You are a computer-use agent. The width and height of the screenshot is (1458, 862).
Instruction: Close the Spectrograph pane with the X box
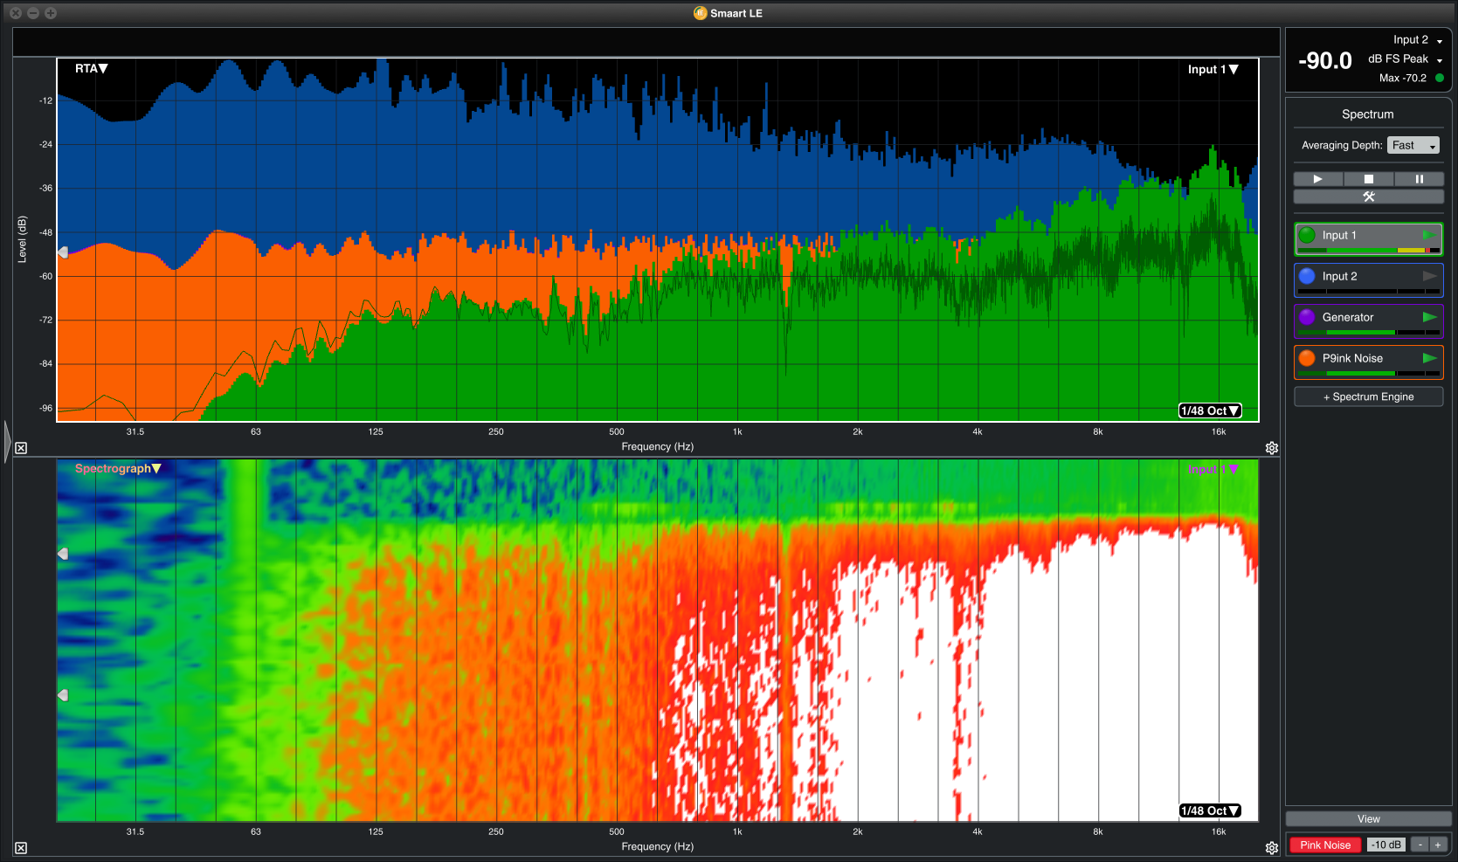(x=21, y=848)
